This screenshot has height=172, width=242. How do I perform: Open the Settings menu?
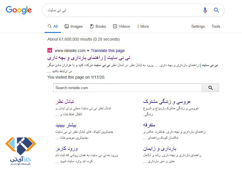[x=198, y=26]
